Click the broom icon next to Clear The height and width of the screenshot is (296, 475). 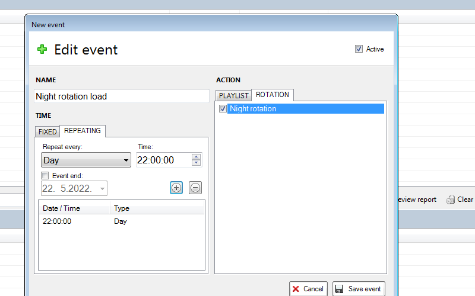pyautogui.click(x=451, y=200)
